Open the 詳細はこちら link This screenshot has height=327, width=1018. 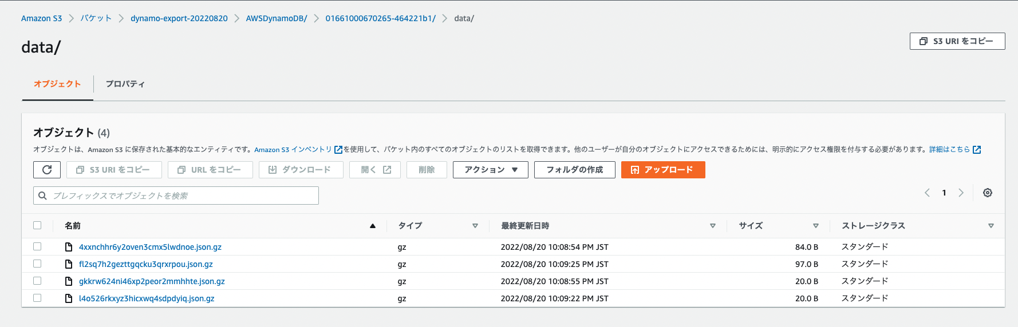tap(949, 150)
